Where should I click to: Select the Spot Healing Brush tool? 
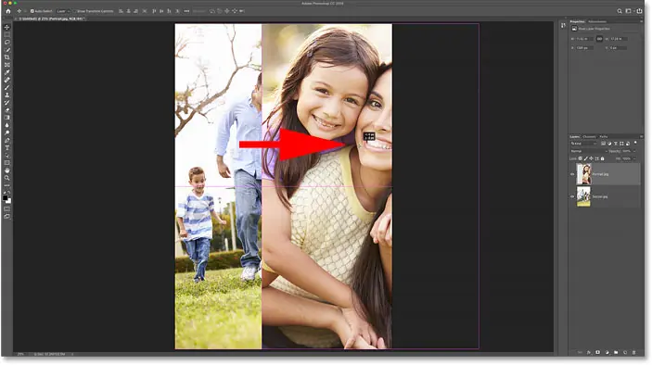point(7,81)
